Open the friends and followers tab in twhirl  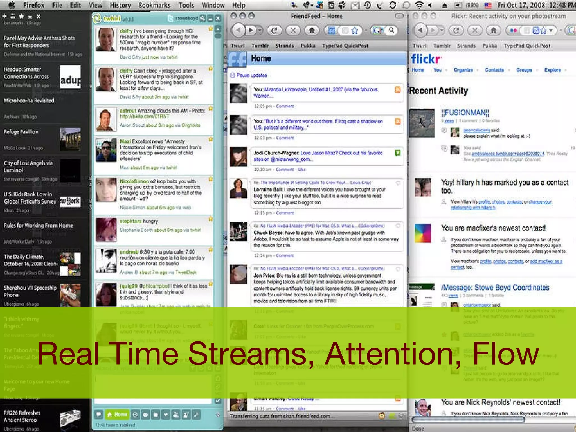[176, 414]
